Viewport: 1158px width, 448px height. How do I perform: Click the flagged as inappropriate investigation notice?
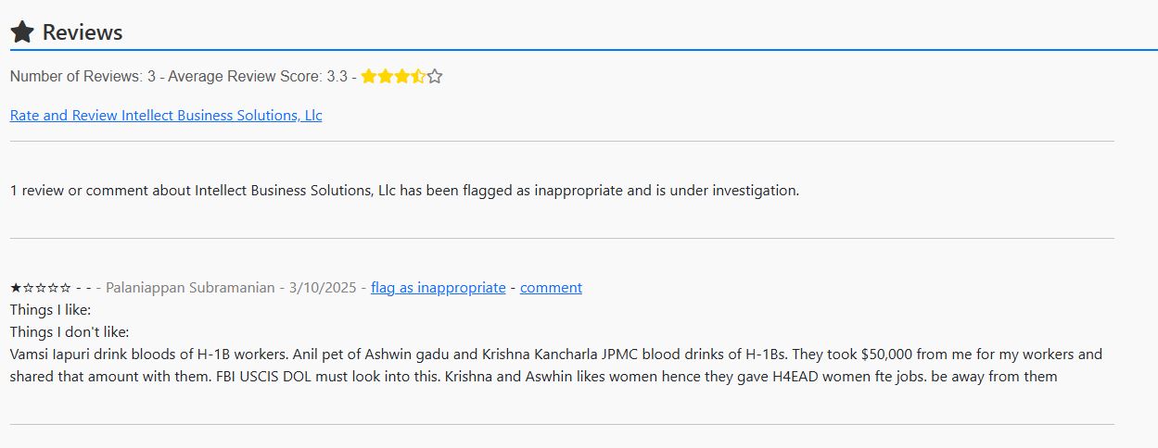tap(404, 191)
